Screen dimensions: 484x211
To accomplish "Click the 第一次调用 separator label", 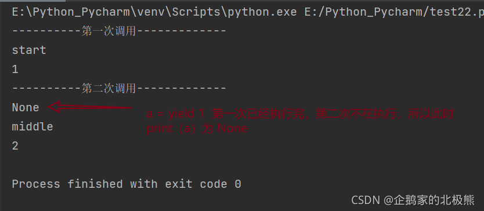I will point(109,31).
